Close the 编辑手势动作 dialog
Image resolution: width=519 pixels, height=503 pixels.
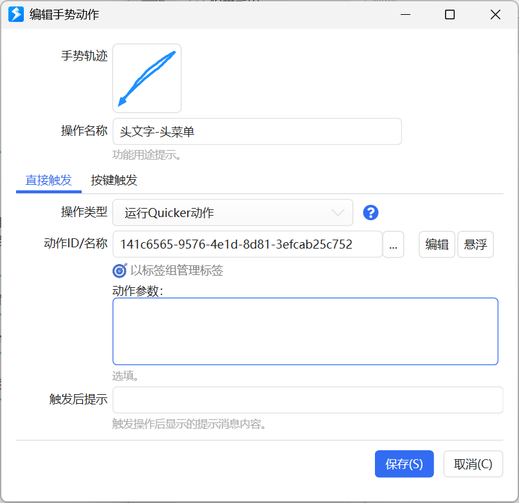coord(495,15)
